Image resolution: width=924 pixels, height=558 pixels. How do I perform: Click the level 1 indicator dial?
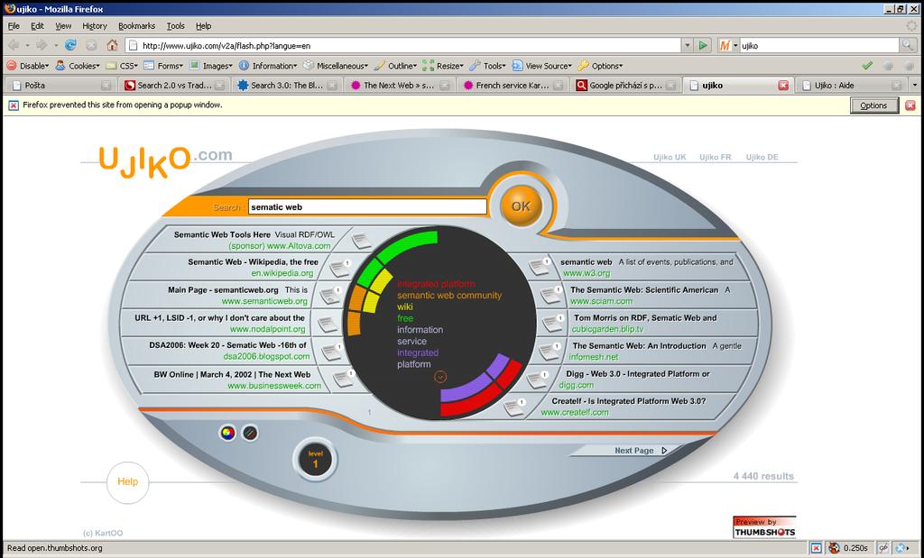pos(315,459)
